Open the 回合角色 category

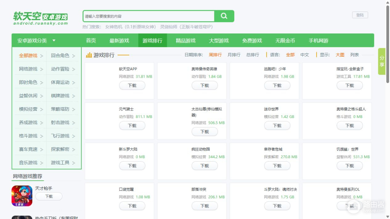click(60, 56)
